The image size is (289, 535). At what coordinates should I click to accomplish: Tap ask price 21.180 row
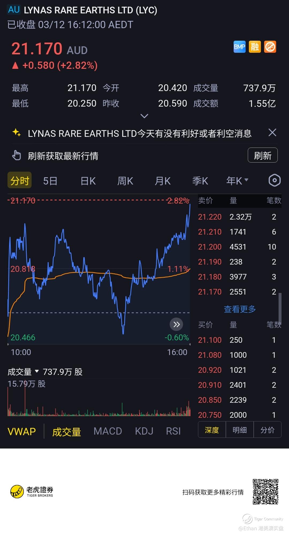[239, 277]
